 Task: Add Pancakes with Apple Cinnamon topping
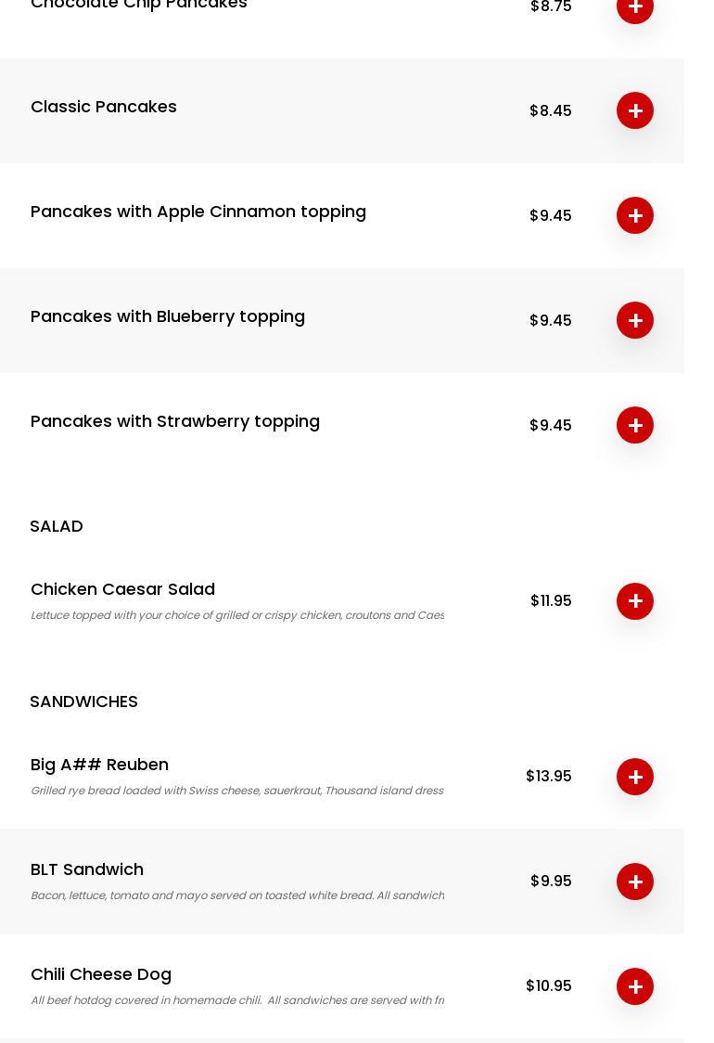(x=635, y=215)
